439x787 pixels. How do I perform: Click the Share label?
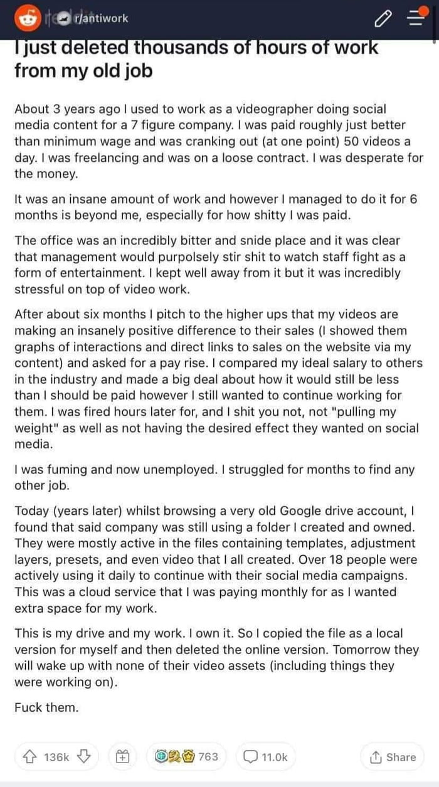pos(401,758)
